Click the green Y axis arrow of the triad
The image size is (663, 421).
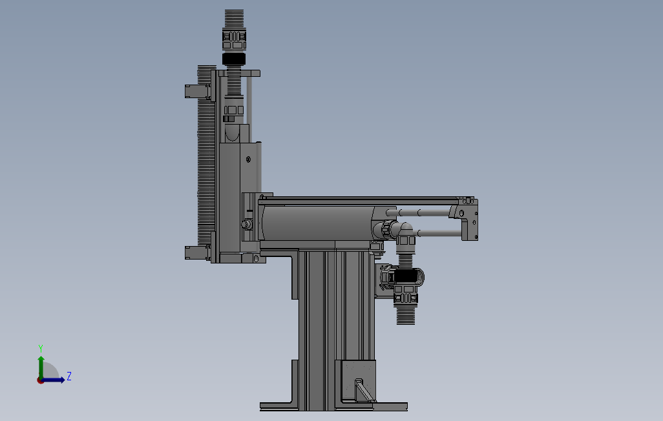pos(41,367)
